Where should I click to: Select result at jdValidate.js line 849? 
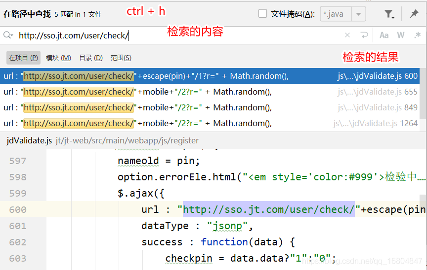210,107
